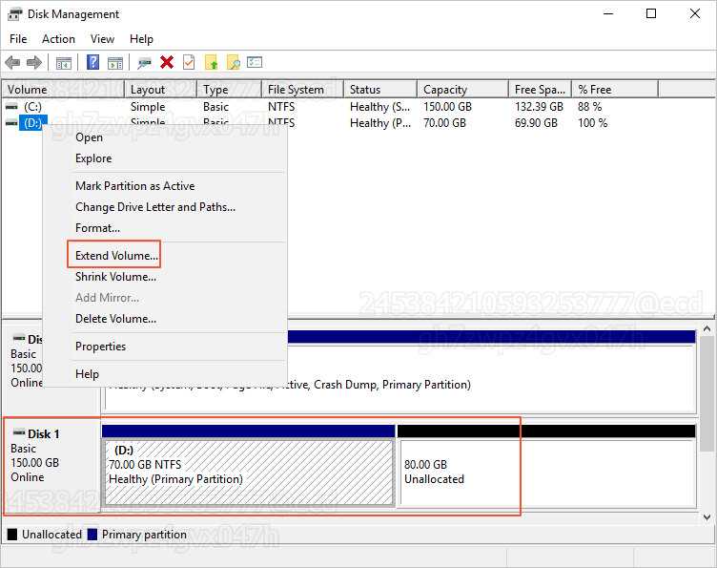Open the File menu
The image size is (717, 568).
(18, 39)
